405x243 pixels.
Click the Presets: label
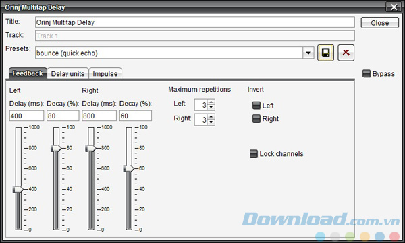point(18,48)
